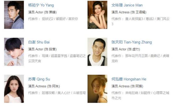Open the 杨祐宁 Yo Yang name link
This screenshot has width=179, height=109.
[41, 5]
